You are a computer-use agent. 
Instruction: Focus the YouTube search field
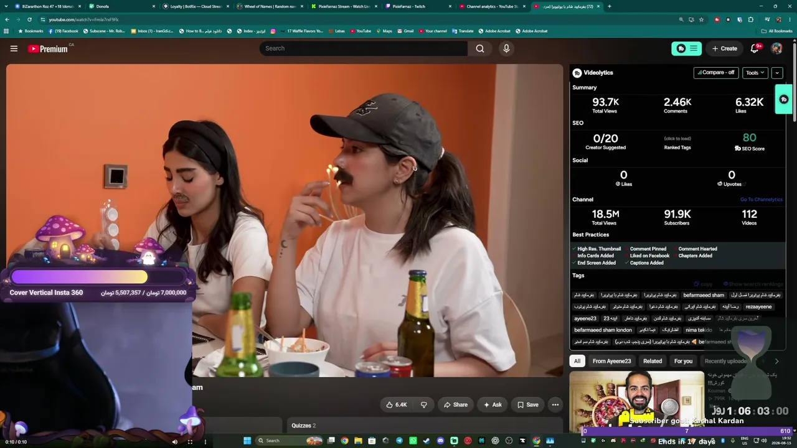pos(363,49)
